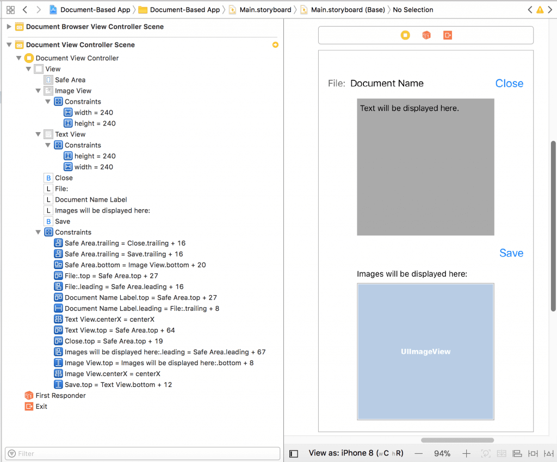
Task: Select the Save button on the canvas
Action: pos(511,253)
